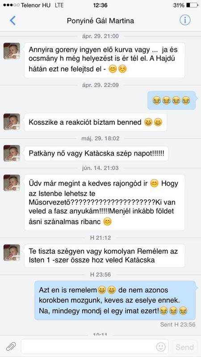This screenshot has width=201, height=357.
Task: Tap avatar beside 'Üdv már megint' message
Action: tap(12, 183)
